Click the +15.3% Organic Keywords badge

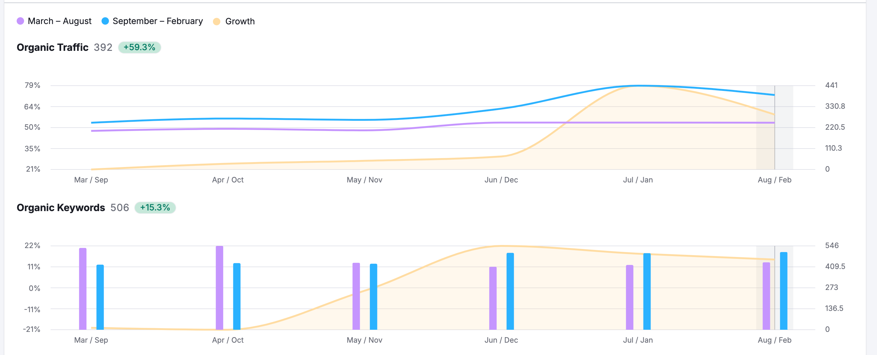[x=155, y=207]
